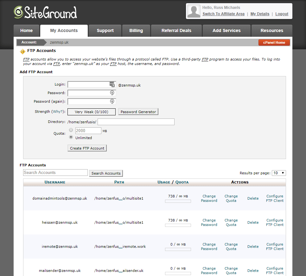This screenshot has width=306, height=276.
Task: Configure FTP Client for domainadmintools@zenmsp.uk
Action: click(x=275, y=198)
